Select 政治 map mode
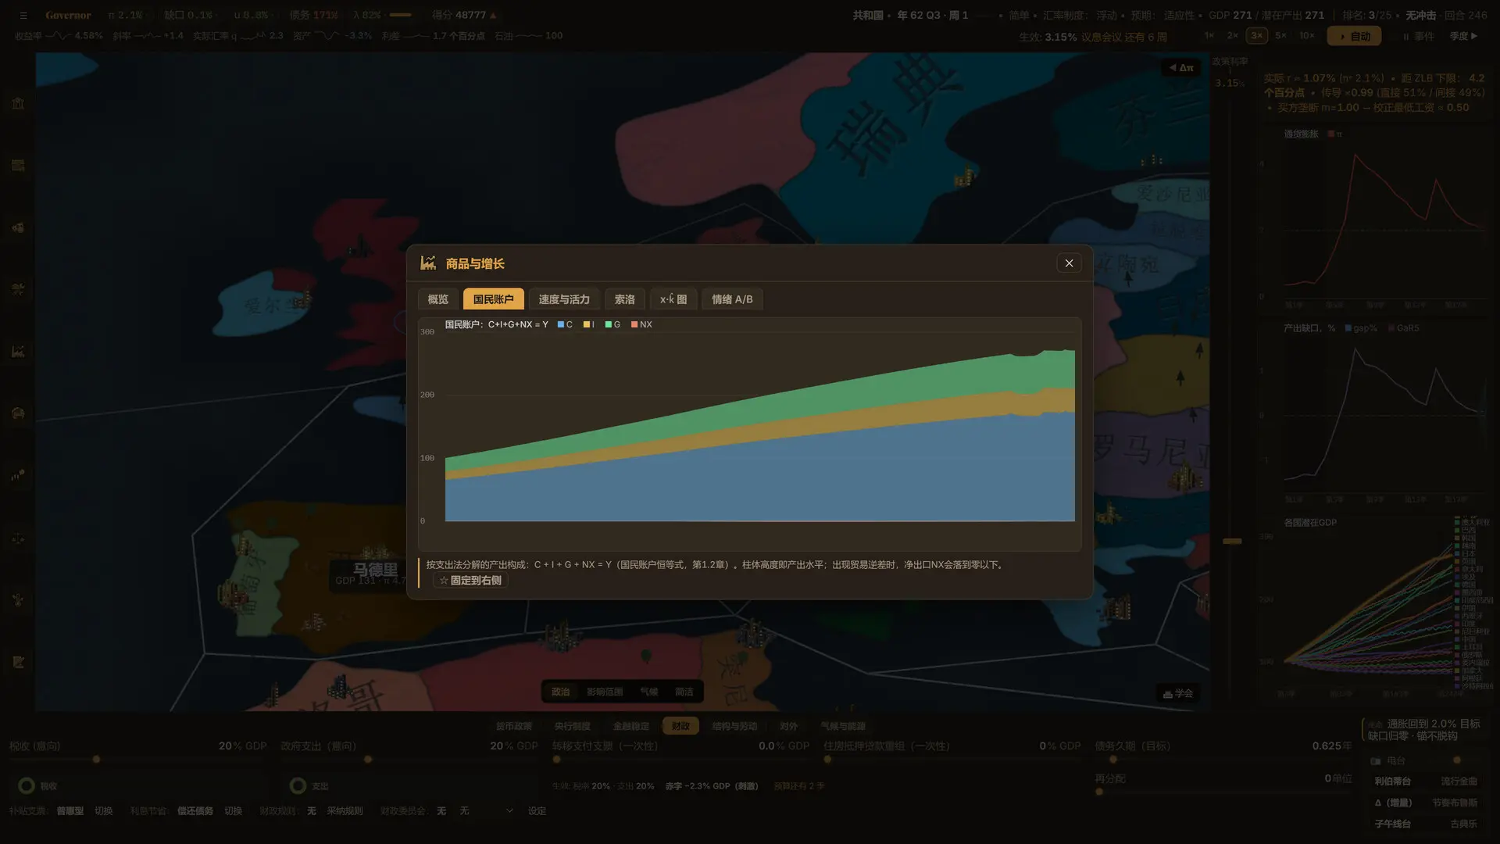This screenshot has width=1500, height=844. click(x=561, y=692)
